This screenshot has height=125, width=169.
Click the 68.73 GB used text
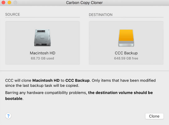(x=42, y=58)
